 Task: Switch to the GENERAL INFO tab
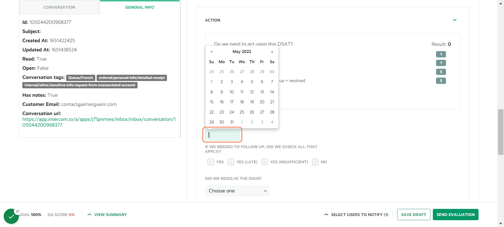click(140, 7)
